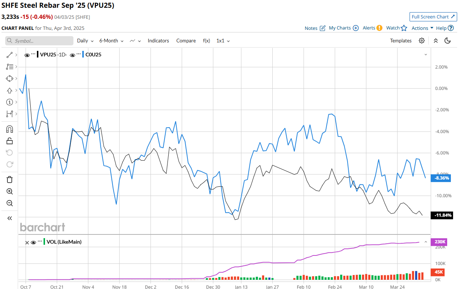Switch to dark mode with moon icon

point(448,41)
